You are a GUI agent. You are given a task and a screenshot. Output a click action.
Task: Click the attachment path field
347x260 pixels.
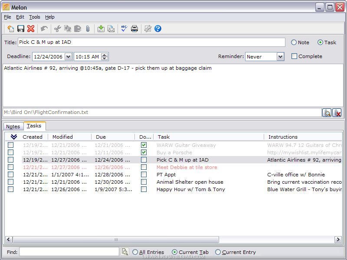pos(162,112)
